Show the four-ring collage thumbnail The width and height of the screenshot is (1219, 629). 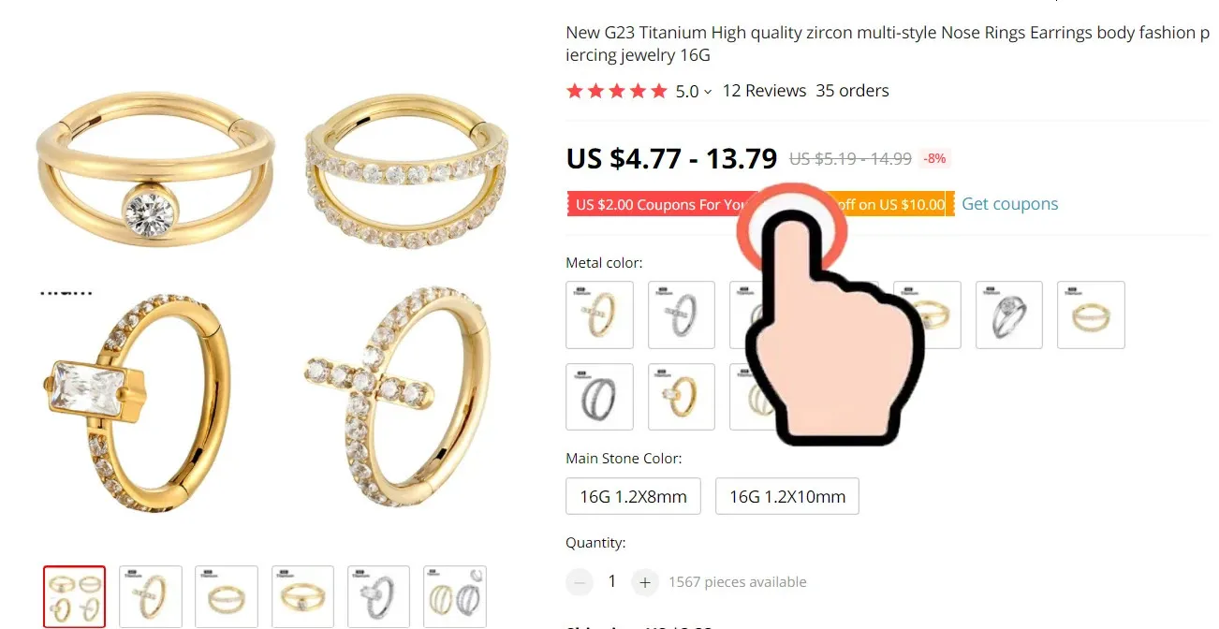click(75, 596)
